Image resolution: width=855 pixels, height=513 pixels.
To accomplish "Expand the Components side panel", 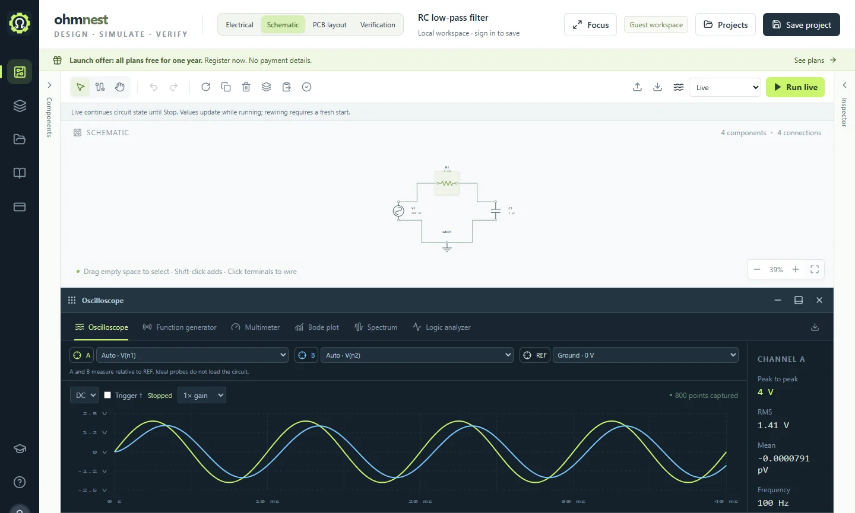I will pos(49,85).
